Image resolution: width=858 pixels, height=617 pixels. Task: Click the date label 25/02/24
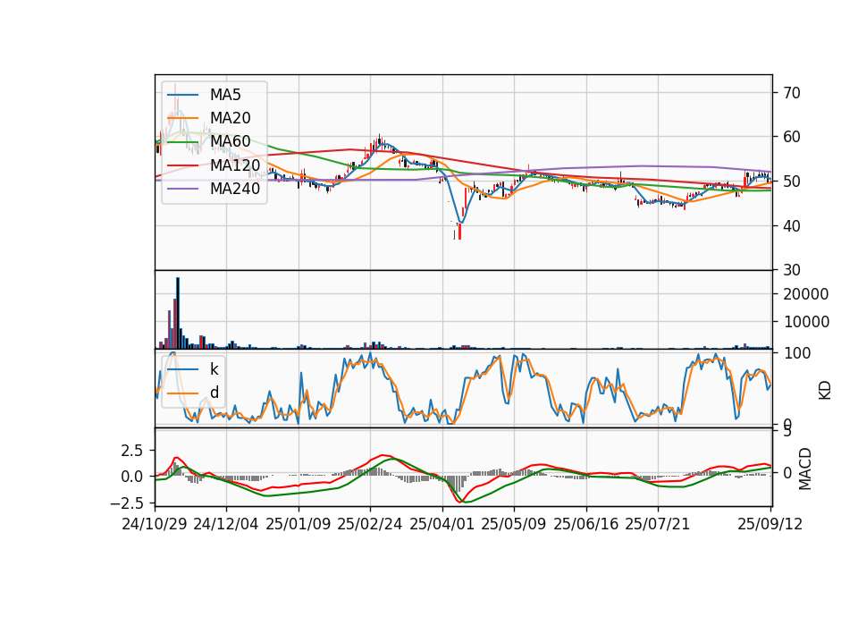pyautogui.click(x=370, y=524)
